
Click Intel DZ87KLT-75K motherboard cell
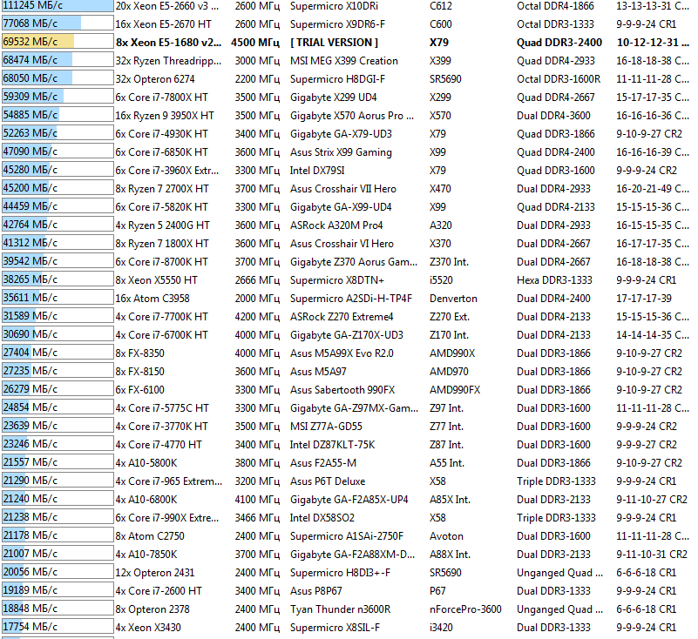click(x=332, y=443)
